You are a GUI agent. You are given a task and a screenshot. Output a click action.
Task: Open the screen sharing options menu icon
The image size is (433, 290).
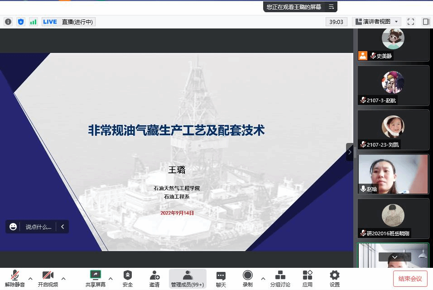[x=332, y=7]
